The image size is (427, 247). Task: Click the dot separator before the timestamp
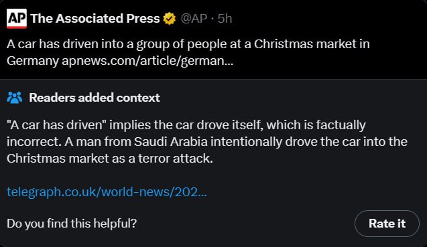tap(212, 19)
